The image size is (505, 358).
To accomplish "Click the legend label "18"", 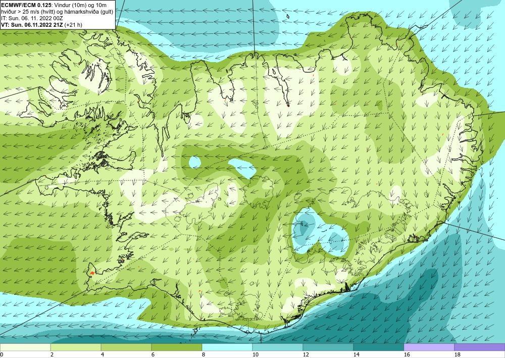I will click(x=457, y=355).
